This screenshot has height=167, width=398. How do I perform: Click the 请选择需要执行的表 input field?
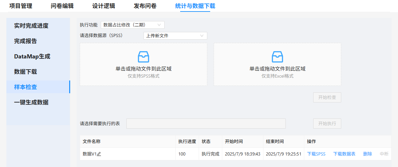(206, 124)
